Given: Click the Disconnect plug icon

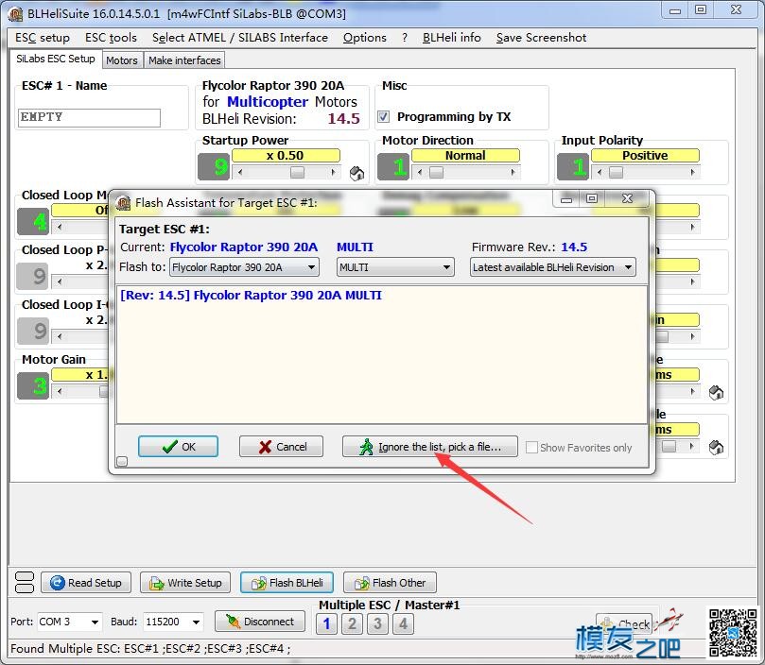Looking at the screenshot, I should (x=233, y=622).
